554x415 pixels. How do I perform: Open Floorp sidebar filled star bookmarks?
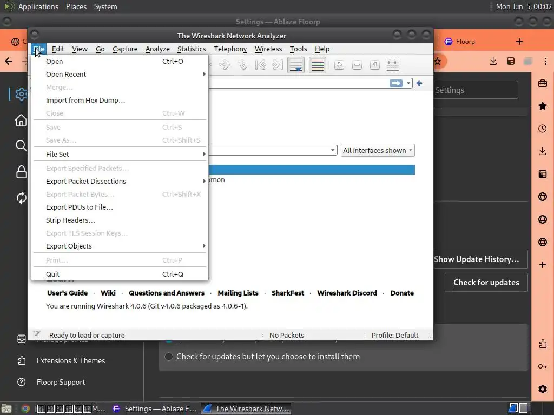pyautogui.click(x=543, y=106)
